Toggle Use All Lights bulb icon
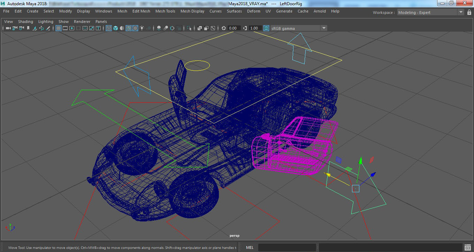Screen dimensions: 474x252 [x=142, y=28]
